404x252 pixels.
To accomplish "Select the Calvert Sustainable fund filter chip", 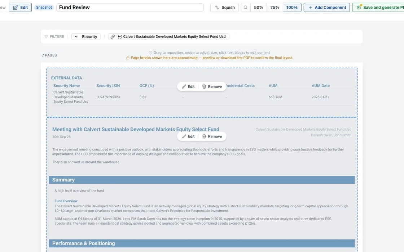I will point(168,36).
